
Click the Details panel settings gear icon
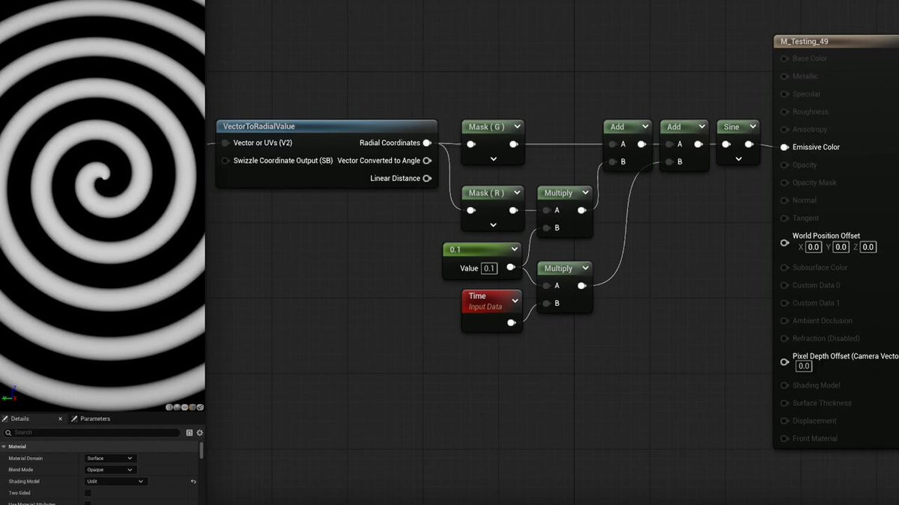(x=200, y=432)
